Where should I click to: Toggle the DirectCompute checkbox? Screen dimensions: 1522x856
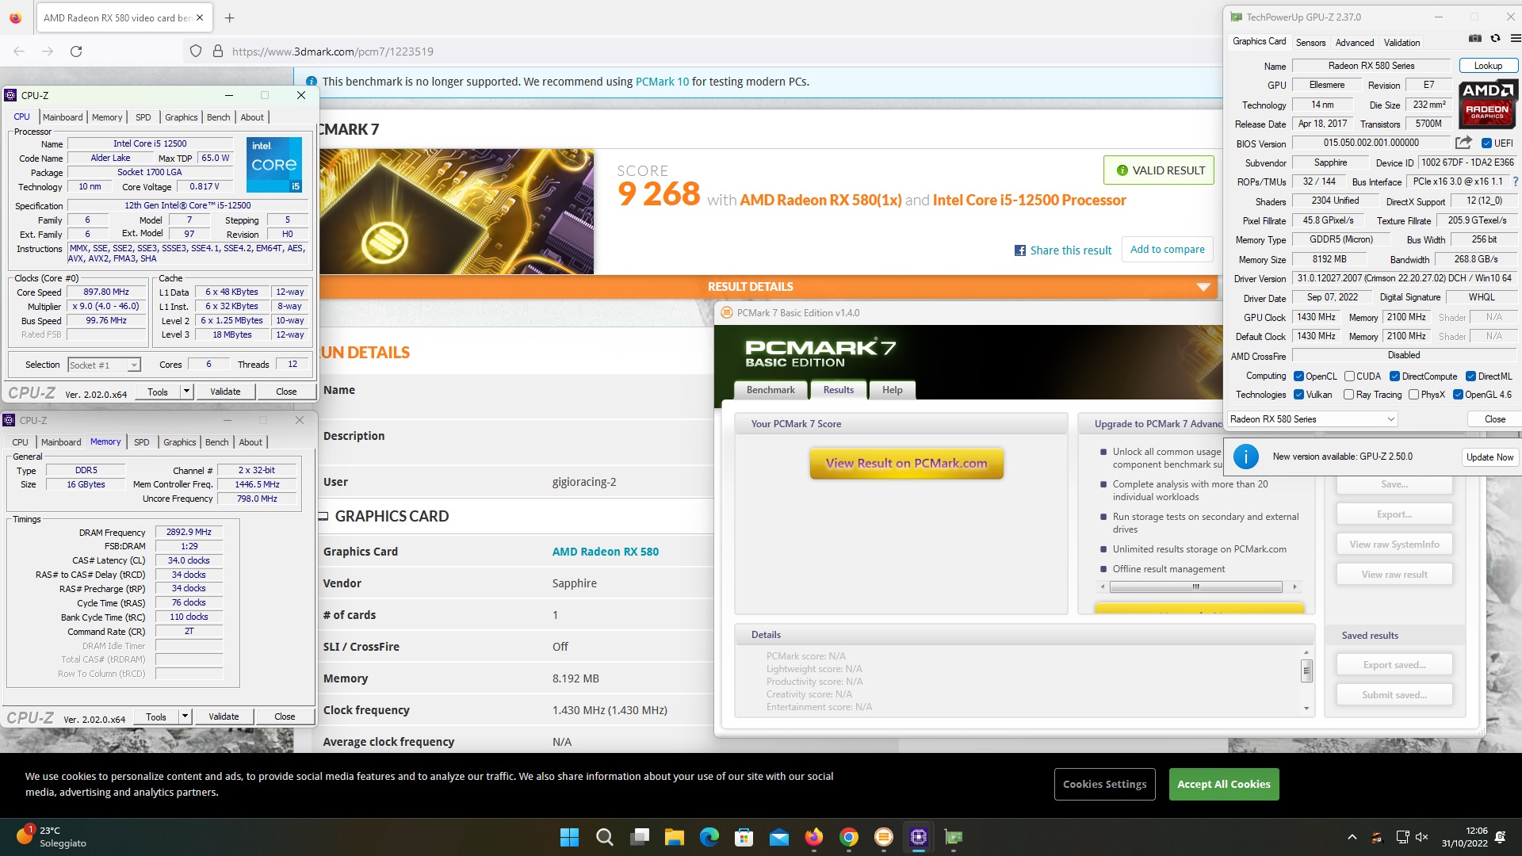coord(1394,376)
